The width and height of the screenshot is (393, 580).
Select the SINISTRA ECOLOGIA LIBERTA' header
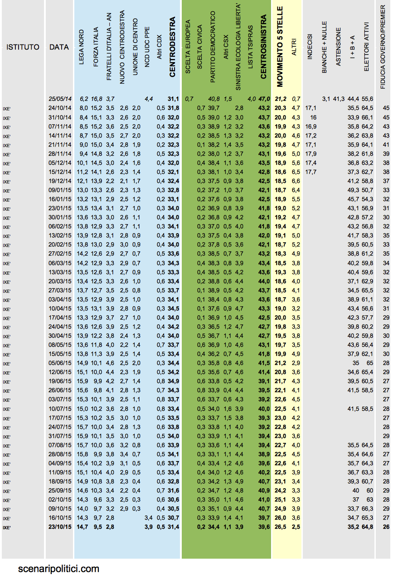(238, 47)
